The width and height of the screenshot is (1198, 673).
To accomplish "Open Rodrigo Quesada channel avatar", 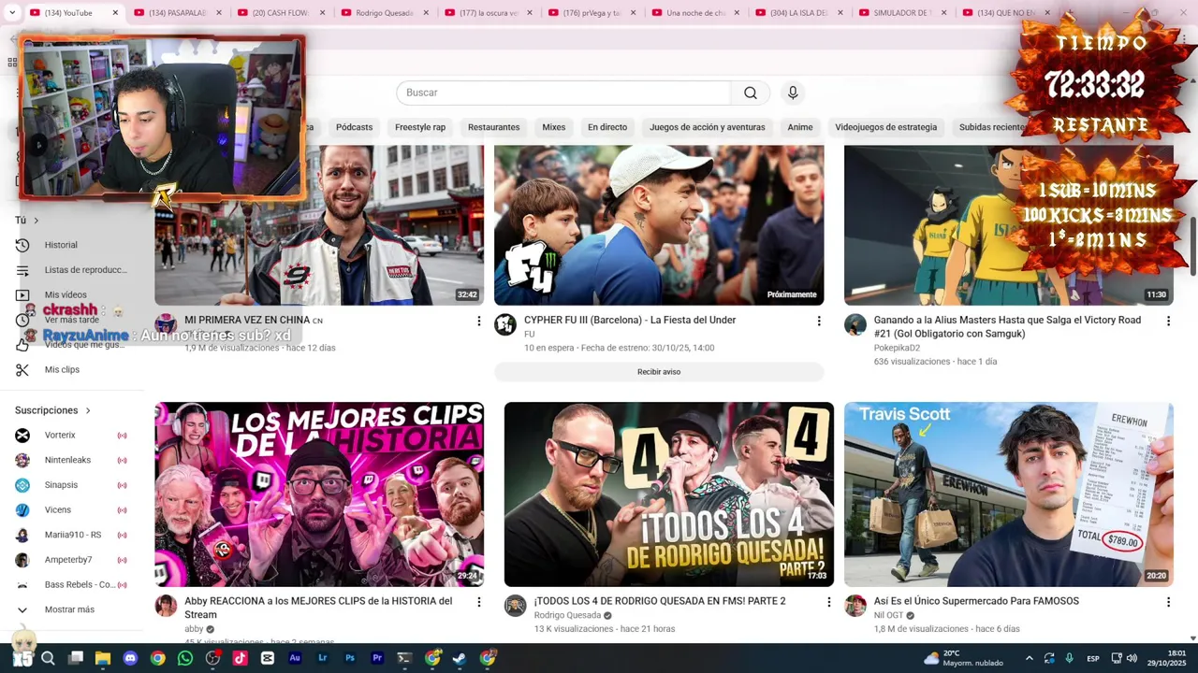I will point(516,606).
